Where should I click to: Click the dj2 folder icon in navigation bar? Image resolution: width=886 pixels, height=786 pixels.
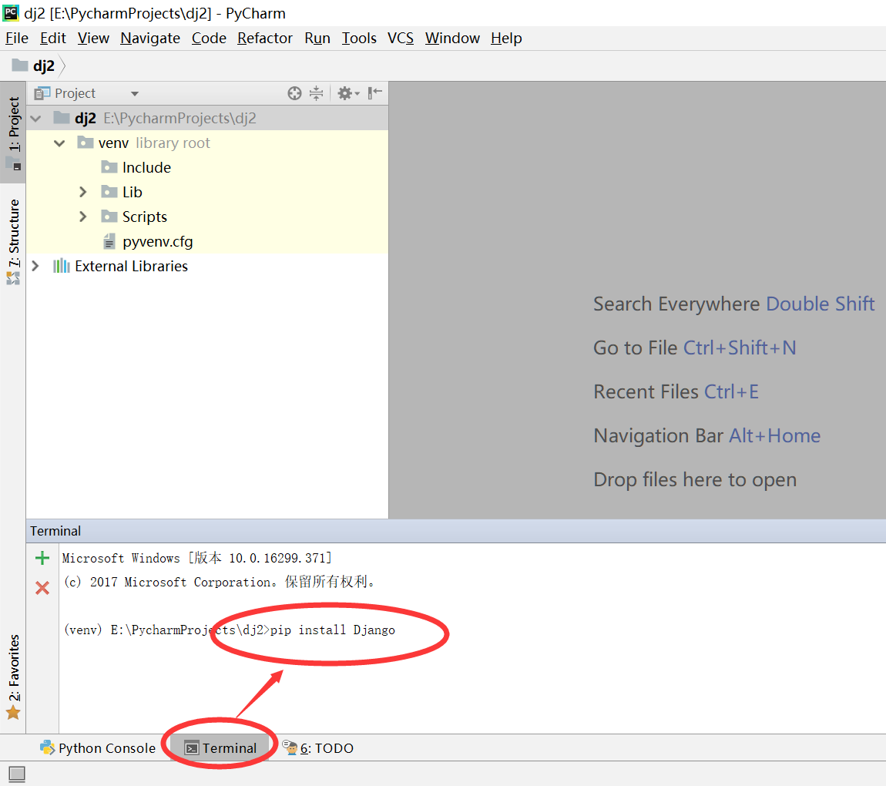click(x=20, y=65)
